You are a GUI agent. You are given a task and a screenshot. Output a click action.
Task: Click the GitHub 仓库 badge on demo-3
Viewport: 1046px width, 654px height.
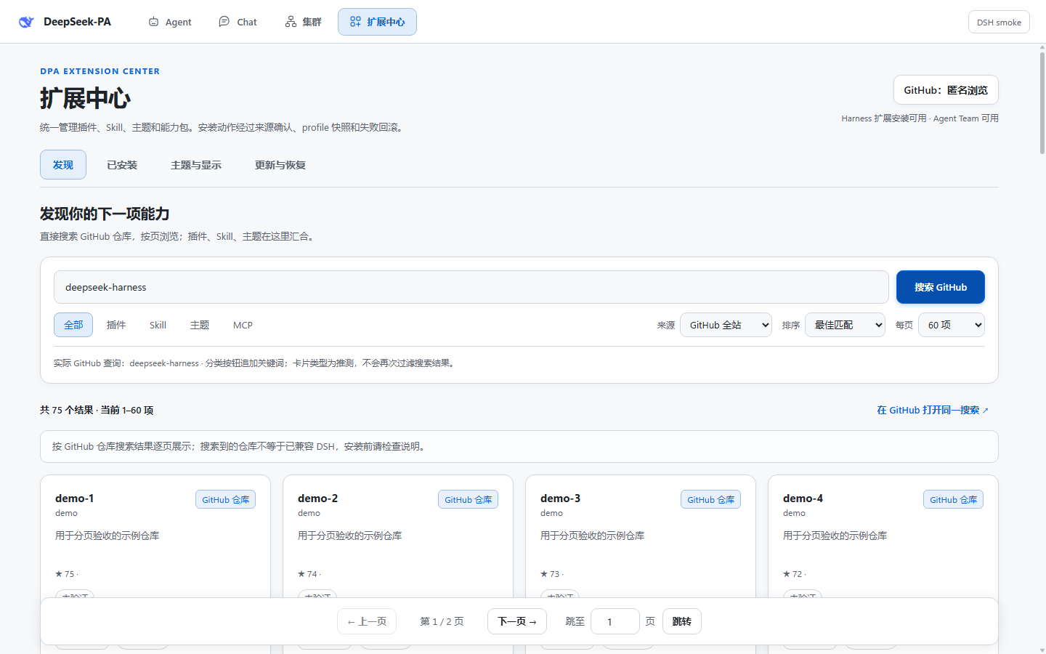(x=710, y=499)
